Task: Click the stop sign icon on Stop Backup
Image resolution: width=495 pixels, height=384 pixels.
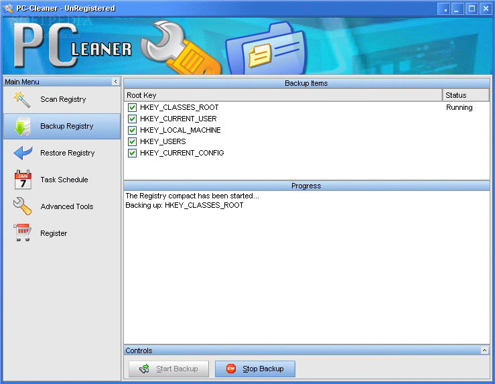Action: click(x=231, y=369)
